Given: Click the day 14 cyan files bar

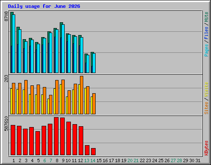Looking at the screenshot, I should coord(94,63).
